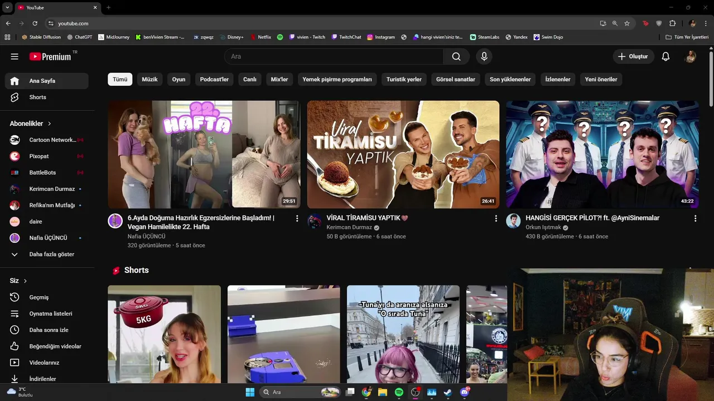The height and width of the screenshot is (401, 714).
Task: Open Oynatma listeleri playlists
Action: pos(47,314)
